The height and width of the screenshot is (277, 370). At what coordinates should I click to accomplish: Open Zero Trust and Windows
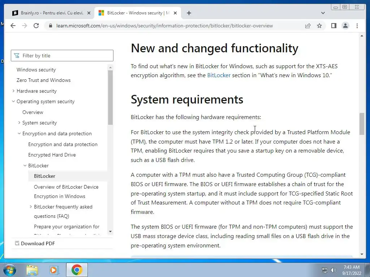[x=43, y=80]
